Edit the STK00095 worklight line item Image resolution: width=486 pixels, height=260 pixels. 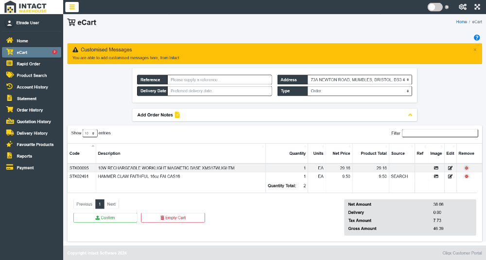coord(450,168)
